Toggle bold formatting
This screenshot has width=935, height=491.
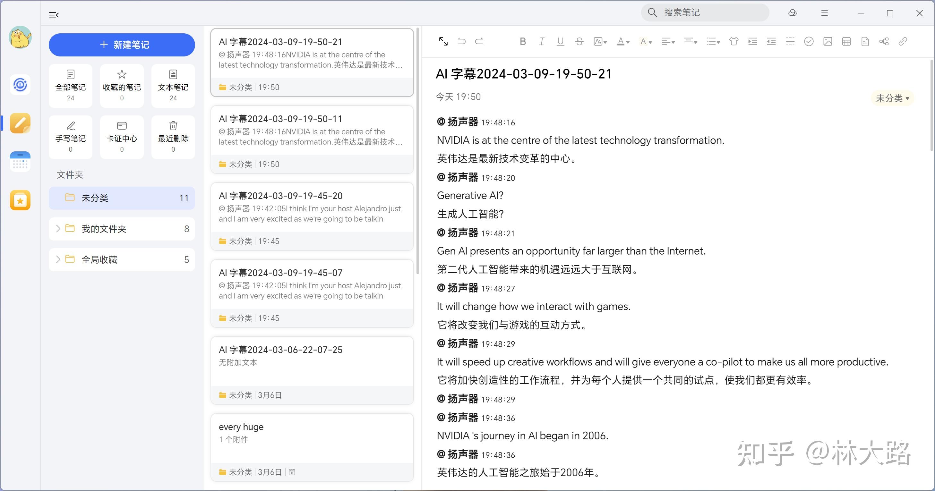[x=523, y=41]
